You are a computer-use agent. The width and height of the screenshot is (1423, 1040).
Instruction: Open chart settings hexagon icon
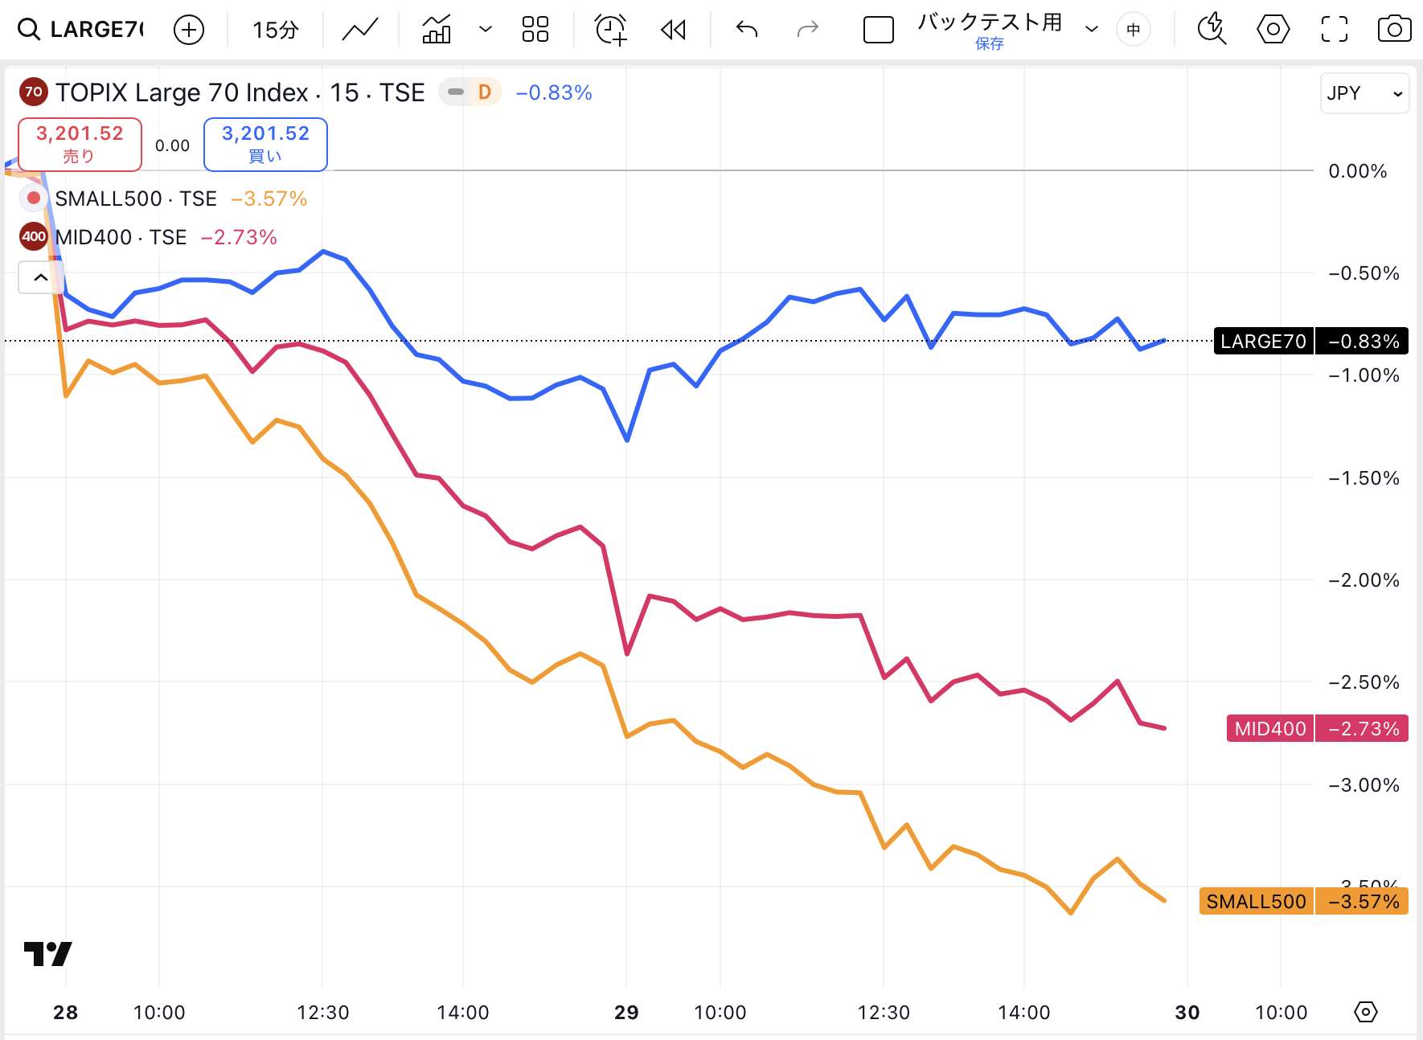(x=1273, y=30)
